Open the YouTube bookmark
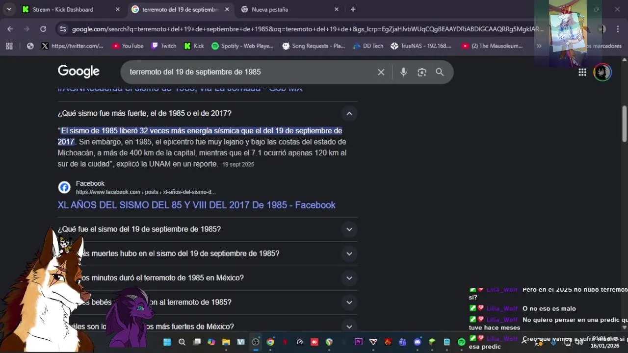This screenshot has width=628, height=353. coord(128,46)
